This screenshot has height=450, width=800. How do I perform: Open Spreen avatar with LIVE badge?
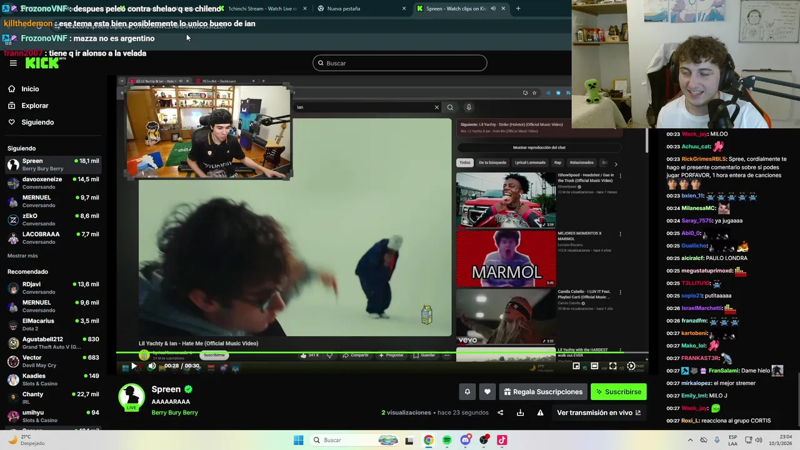[131, 397]
